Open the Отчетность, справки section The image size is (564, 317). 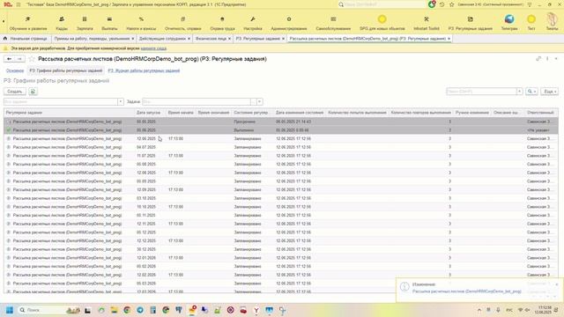pos(182,23)
